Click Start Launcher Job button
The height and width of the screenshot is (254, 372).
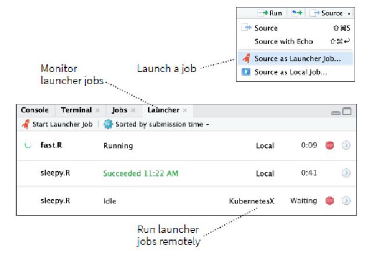[57, 124]
